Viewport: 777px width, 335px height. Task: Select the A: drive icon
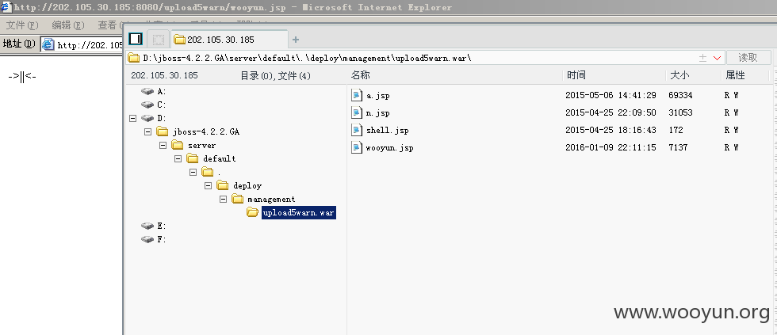147,92
